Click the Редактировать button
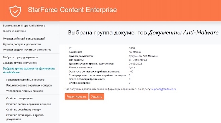The width and height of the screenshot is (221, 123). pyautogui.click(x=76, y=96)
